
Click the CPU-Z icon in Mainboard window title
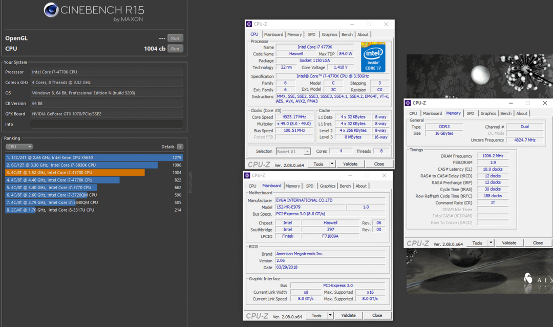pyautogui.click(x=247, y=175)
